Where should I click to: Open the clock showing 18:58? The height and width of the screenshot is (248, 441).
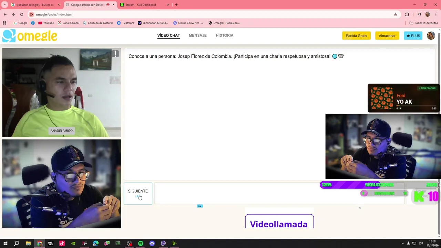coord(432,244)
